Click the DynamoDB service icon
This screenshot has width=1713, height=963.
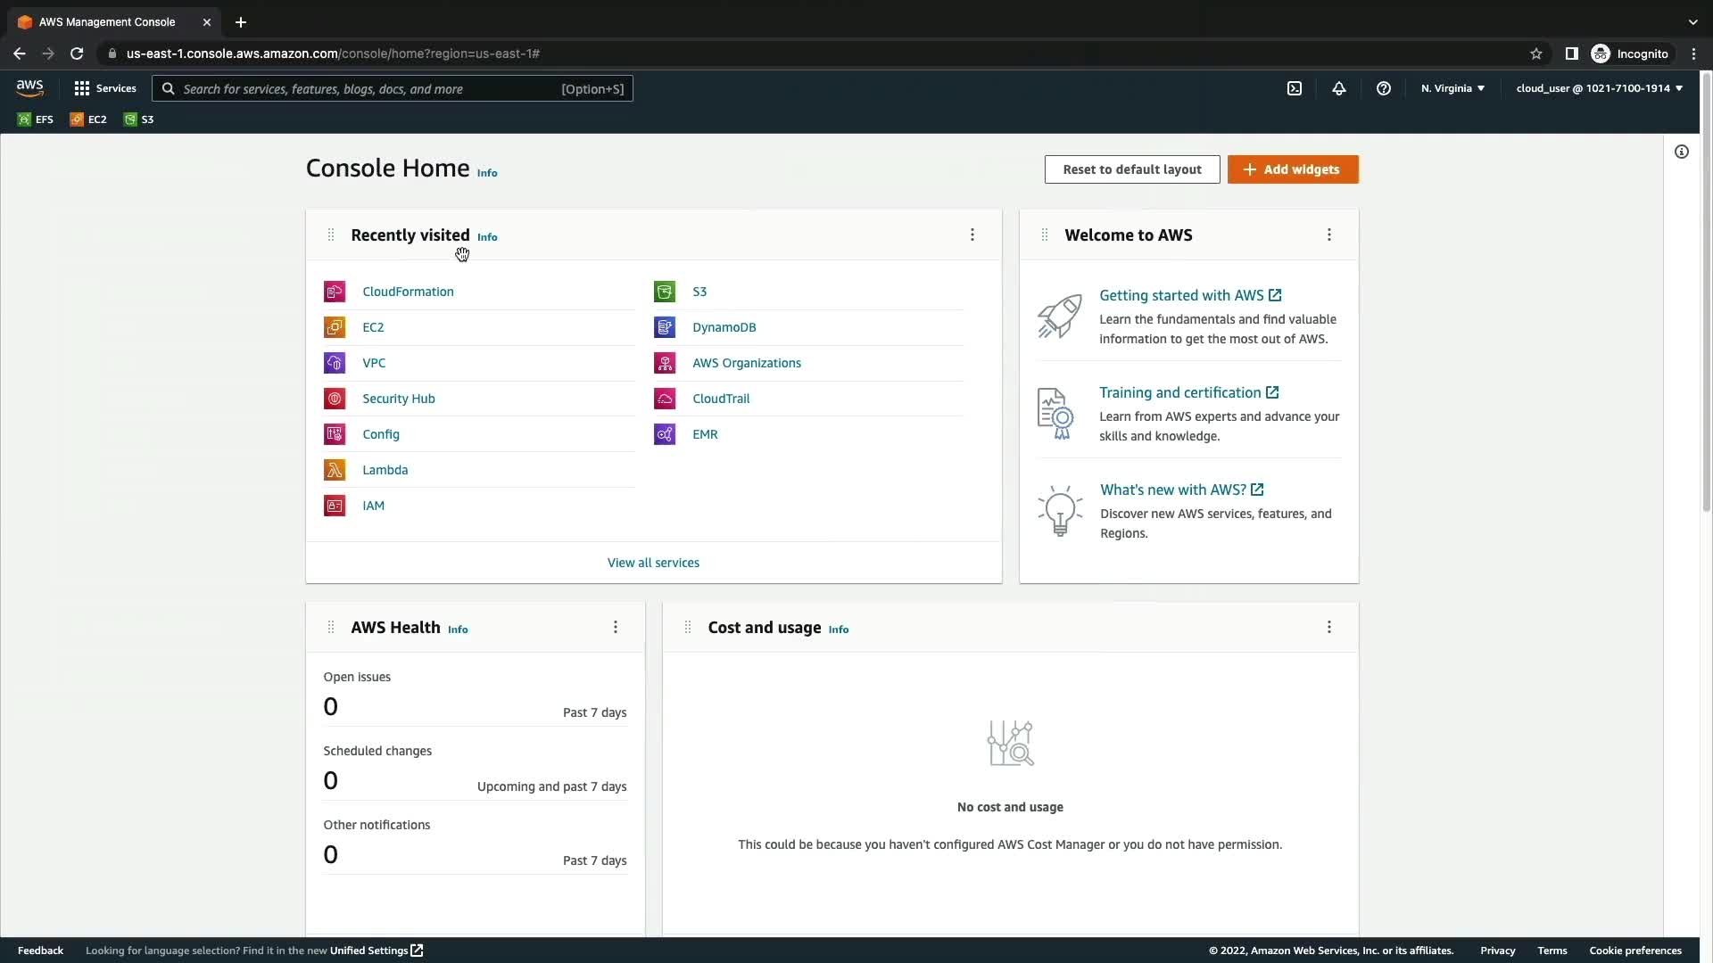tap(665, 327)
